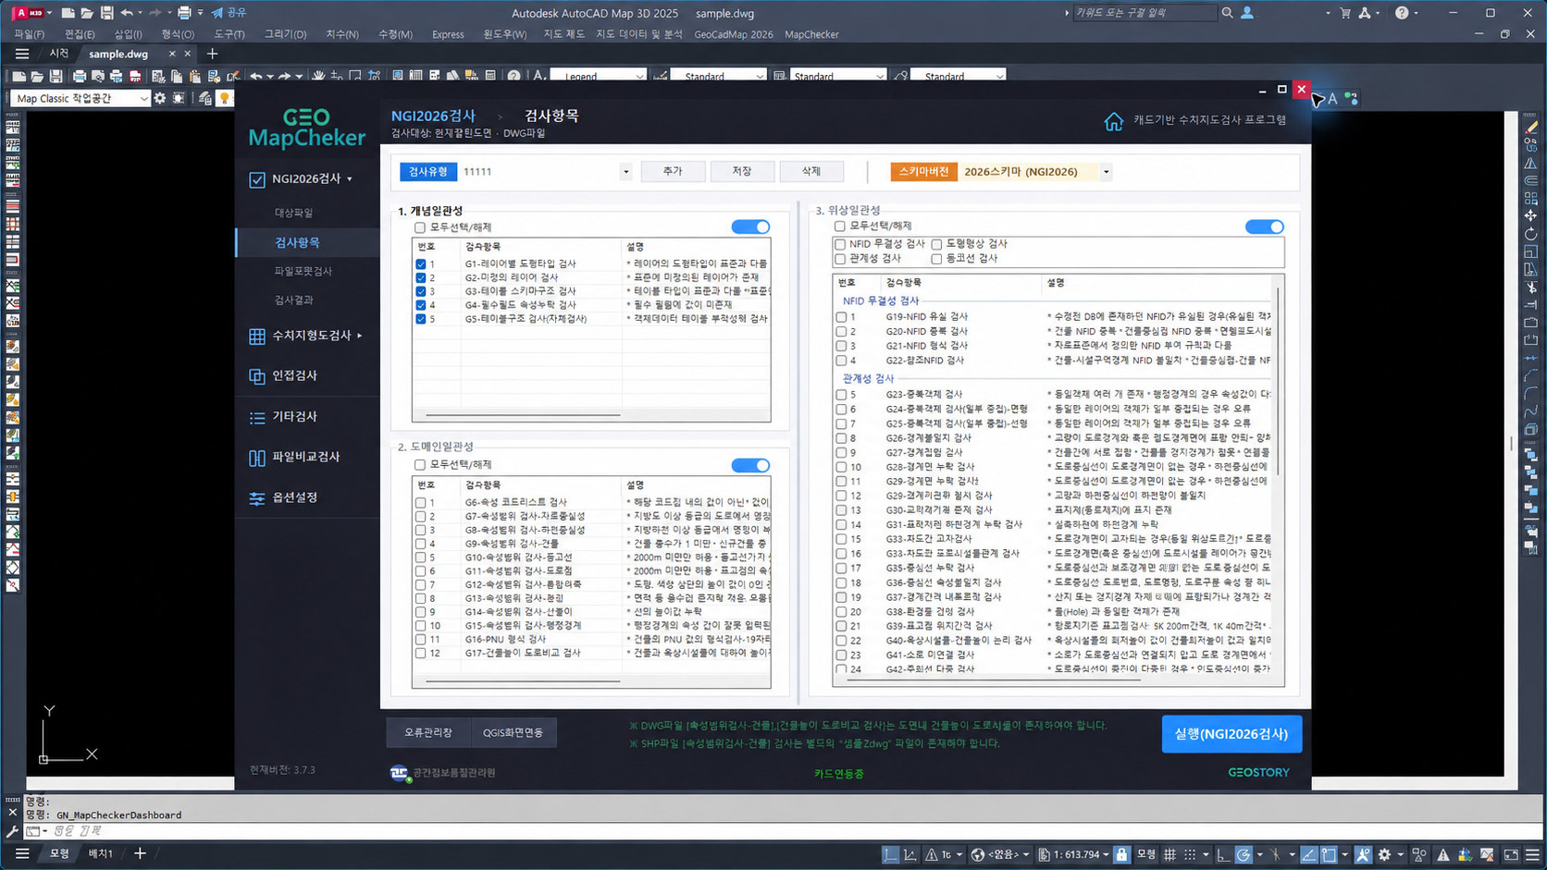Open the 파일(F) menu
The width and height of the screenshot is (1547, 870).
point(30,34)
